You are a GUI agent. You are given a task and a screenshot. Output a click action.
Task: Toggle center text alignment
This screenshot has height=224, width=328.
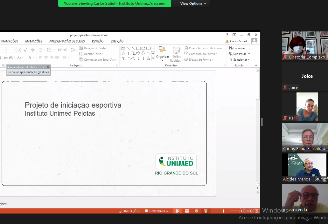(x=46, y=58)
